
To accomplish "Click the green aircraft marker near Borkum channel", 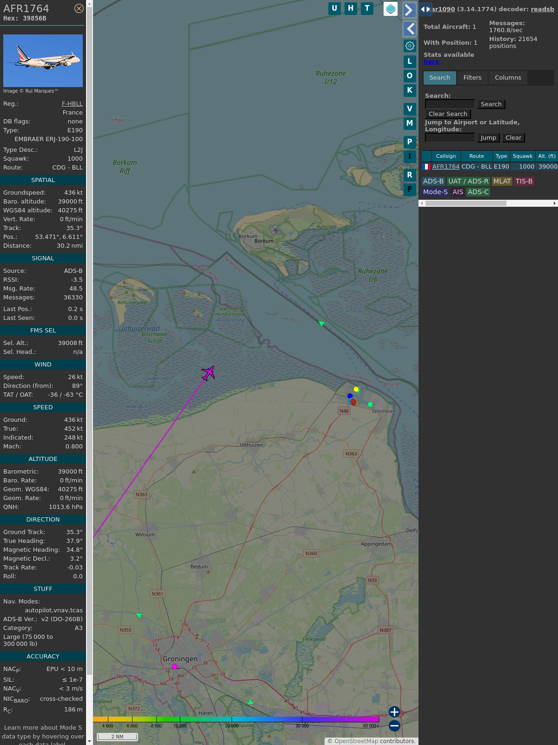I will 321,323.
